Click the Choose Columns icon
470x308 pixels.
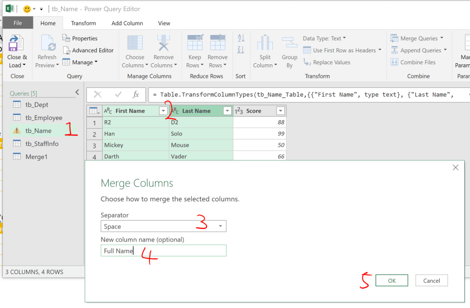135,44
